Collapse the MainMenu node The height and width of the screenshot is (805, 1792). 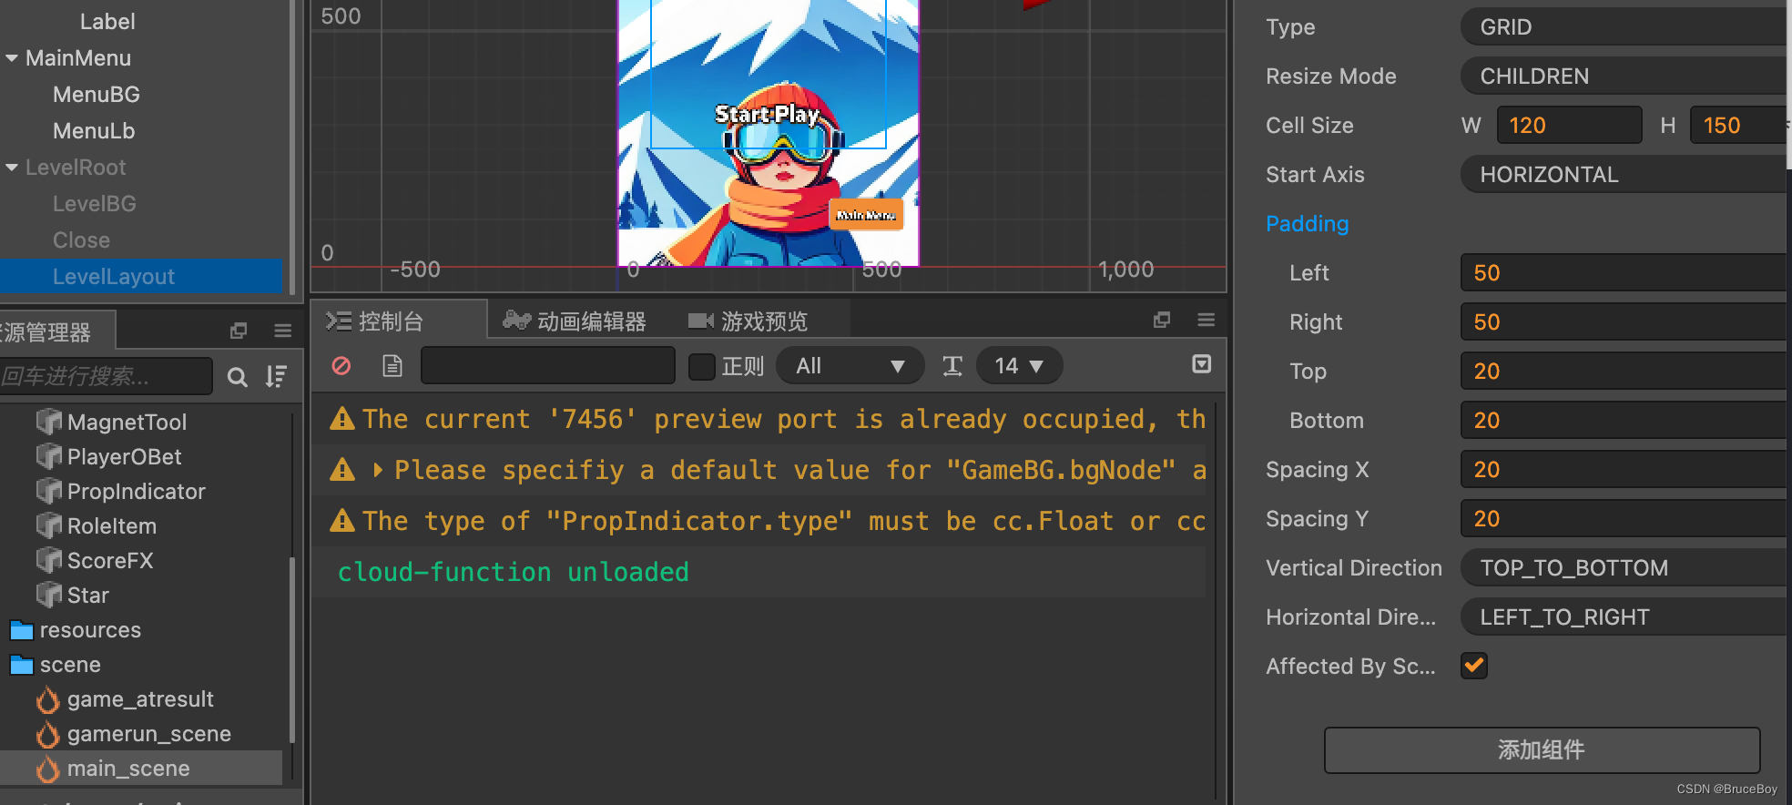tap(12, 58)
